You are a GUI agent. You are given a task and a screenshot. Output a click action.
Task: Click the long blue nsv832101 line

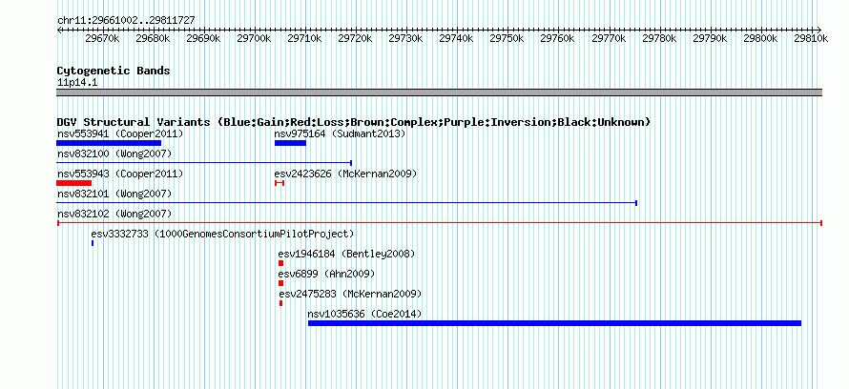[x=346, y=202]
